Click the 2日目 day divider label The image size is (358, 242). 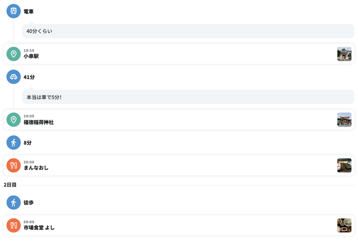pos(10,185)
